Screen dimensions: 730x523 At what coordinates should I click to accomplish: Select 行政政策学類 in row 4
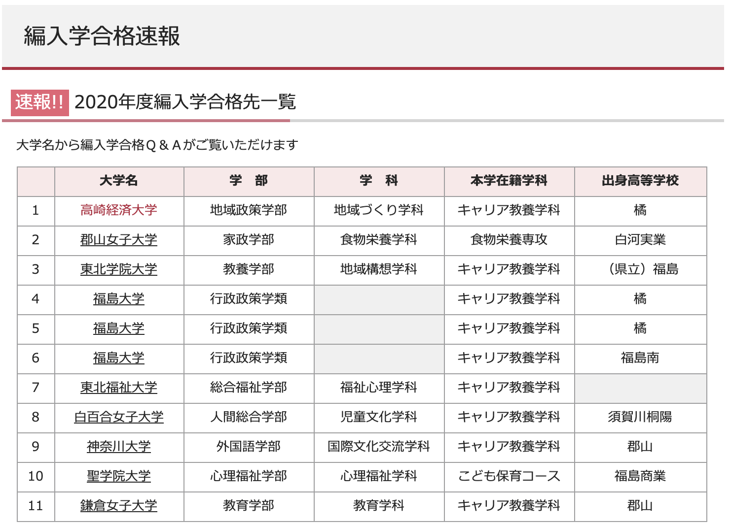pyautogui.click(x=249, y=299)
